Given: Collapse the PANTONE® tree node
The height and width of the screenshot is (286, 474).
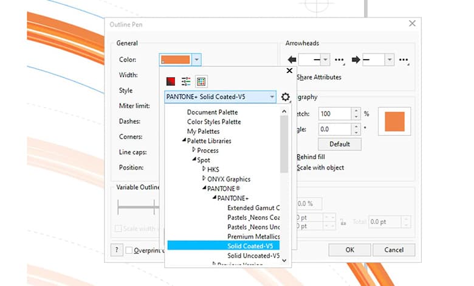Looking at the screenshot, I should click(x=204, y=188).
